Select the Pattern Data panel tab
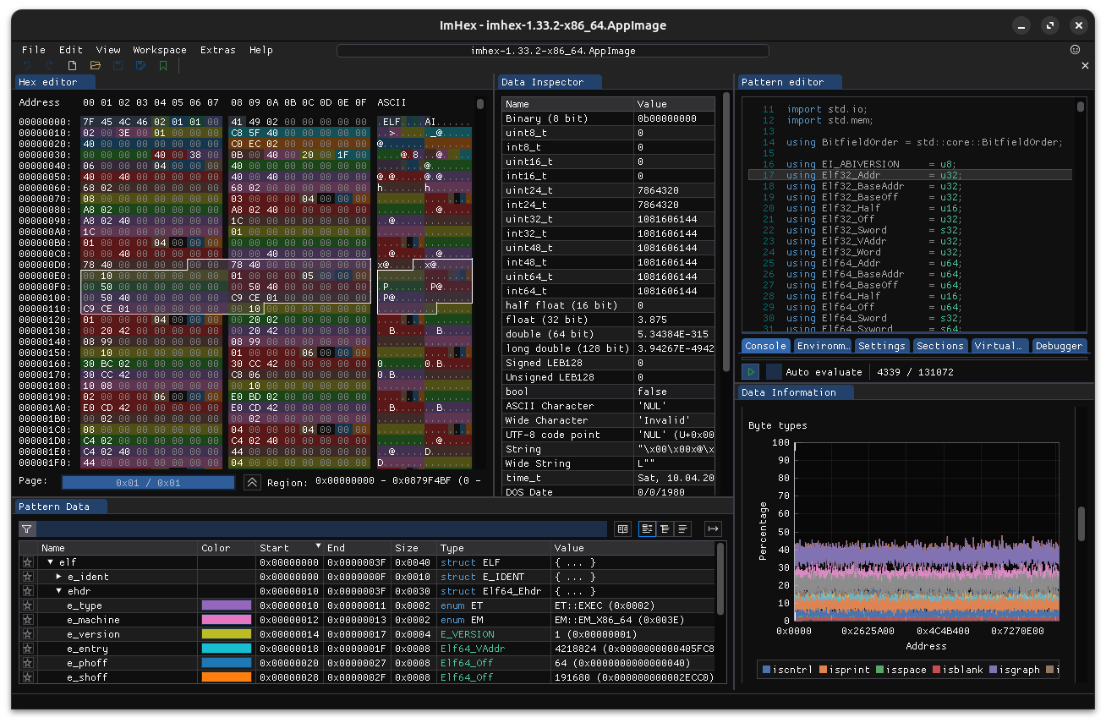1106x723 pixels. tap(61, 507)
